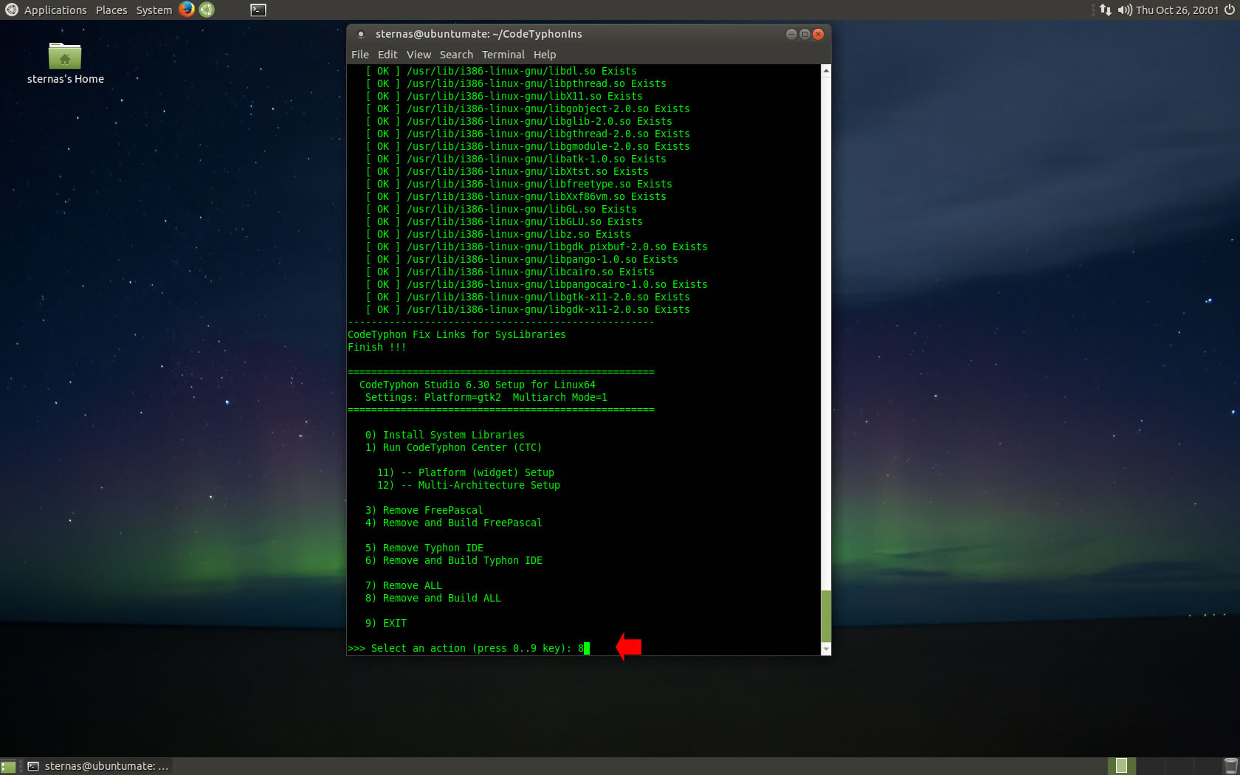The image size is (1240, 775).
Task: Click the libdl.so Exists line
Action: pos(501,71)
